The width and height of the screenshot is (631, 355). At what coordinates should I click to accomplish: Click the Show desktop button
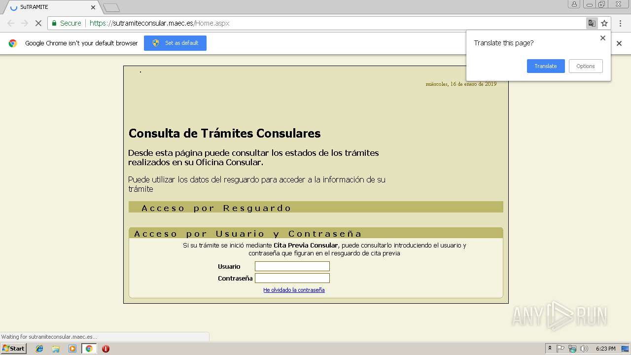coord(626,349)
